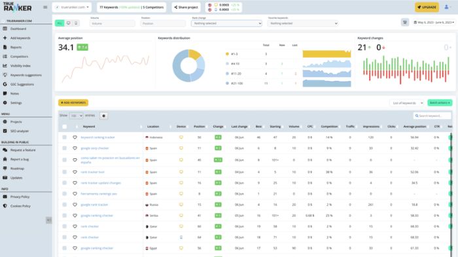Sort the table by Keyword column

[89, 126]
